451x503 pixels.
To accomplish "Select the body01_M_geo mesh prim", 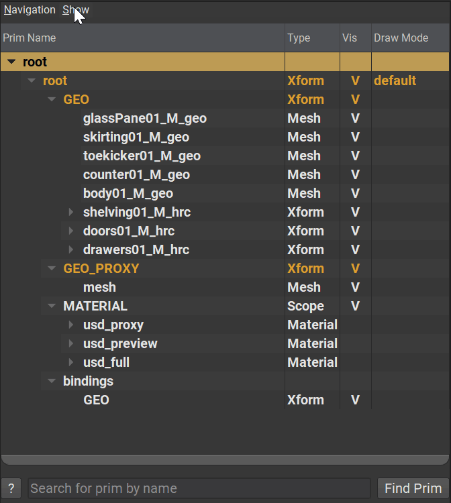I will coord(128,194).
